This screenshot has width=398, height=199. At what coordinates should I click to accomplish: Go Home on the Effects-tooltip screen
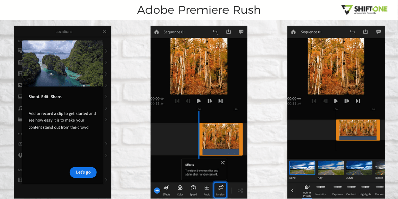coord(156,32)
